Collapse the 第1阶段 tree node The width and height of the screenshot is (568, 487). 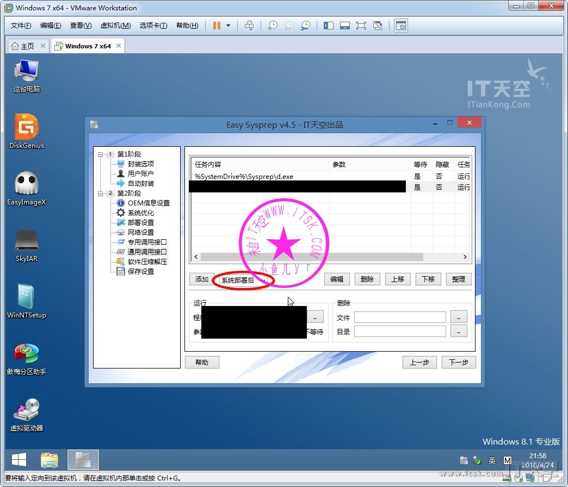pos(101,154)
